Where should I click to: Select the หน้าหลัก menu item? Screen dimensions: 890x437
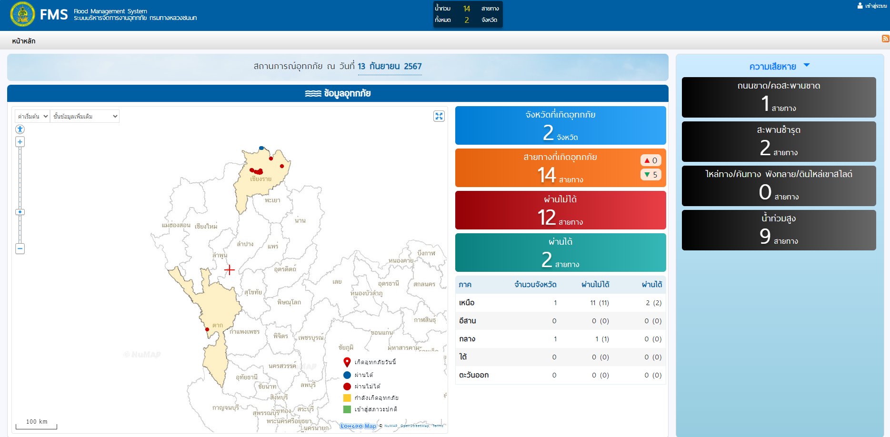click(x=24, y=41)
